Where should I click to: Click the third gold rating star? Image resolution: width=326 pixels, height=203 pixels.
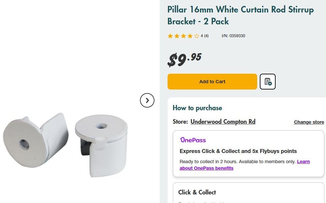tap(183, 36)
